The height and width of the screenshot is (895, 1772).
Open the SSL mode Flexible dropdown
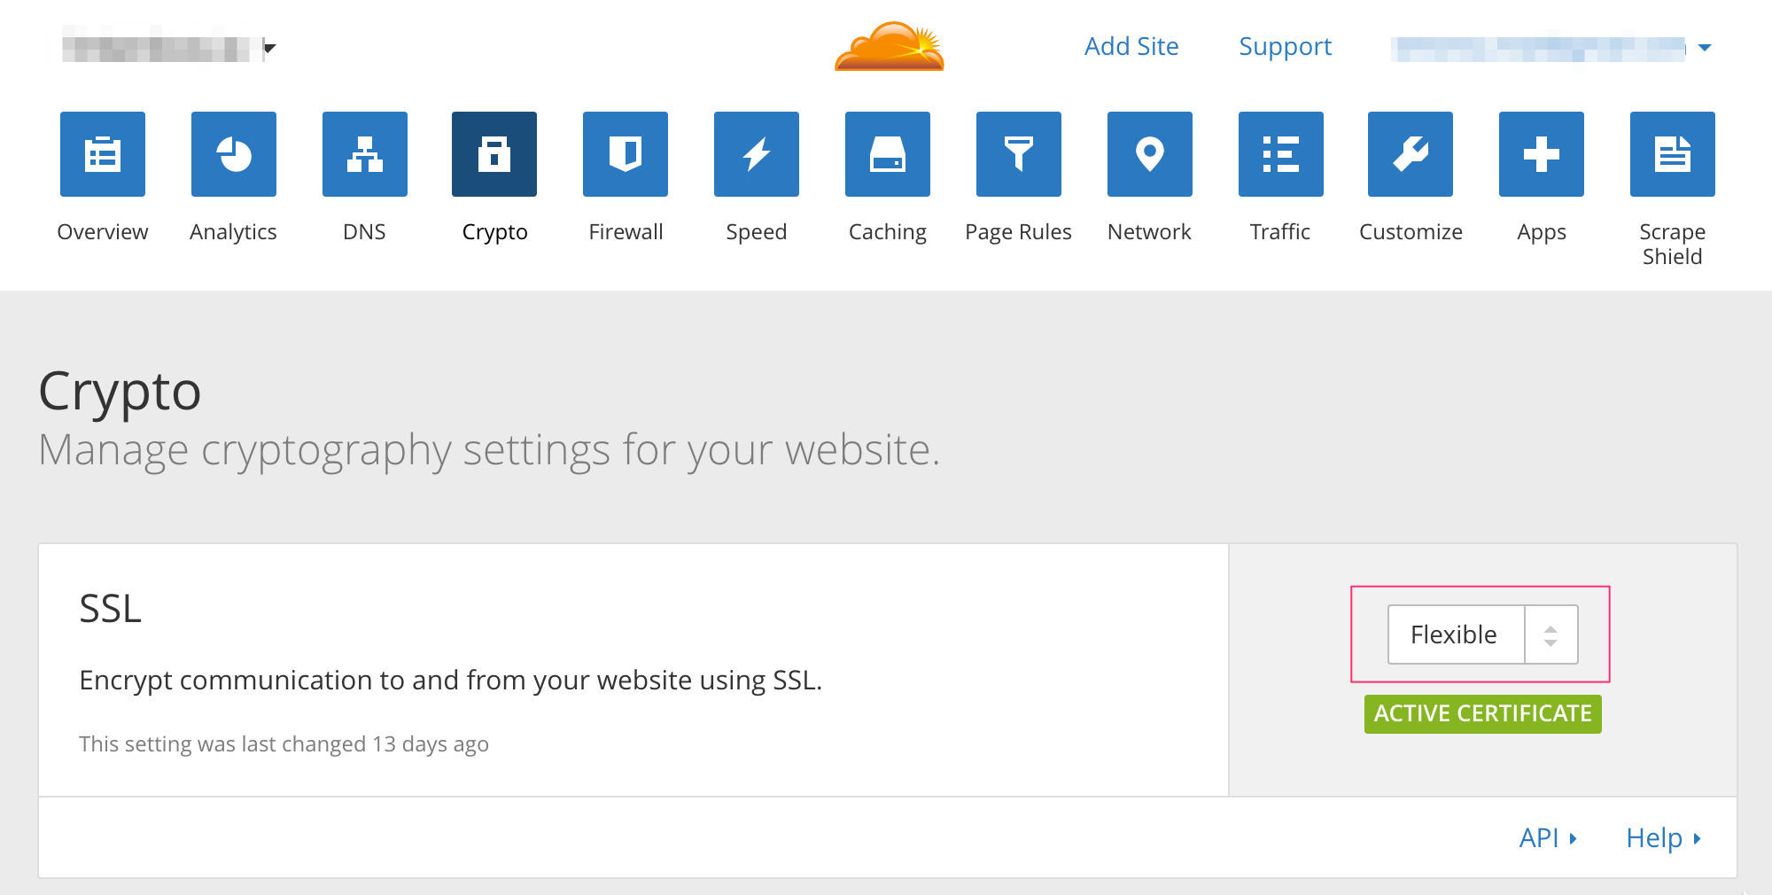[x=1482, y=634]
